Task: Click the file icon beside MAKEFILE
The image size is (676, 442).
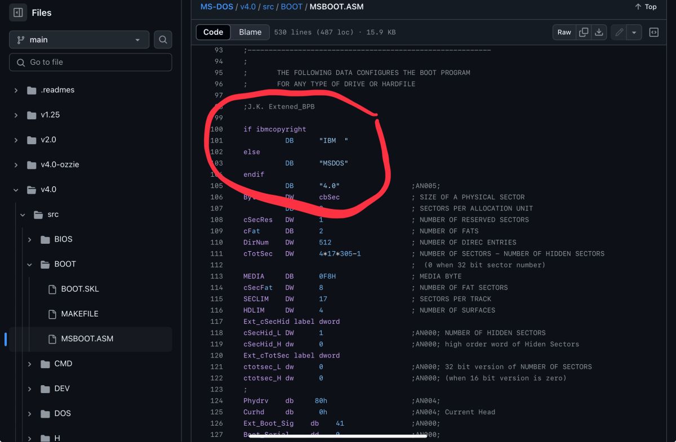Action: coord(52,314)
